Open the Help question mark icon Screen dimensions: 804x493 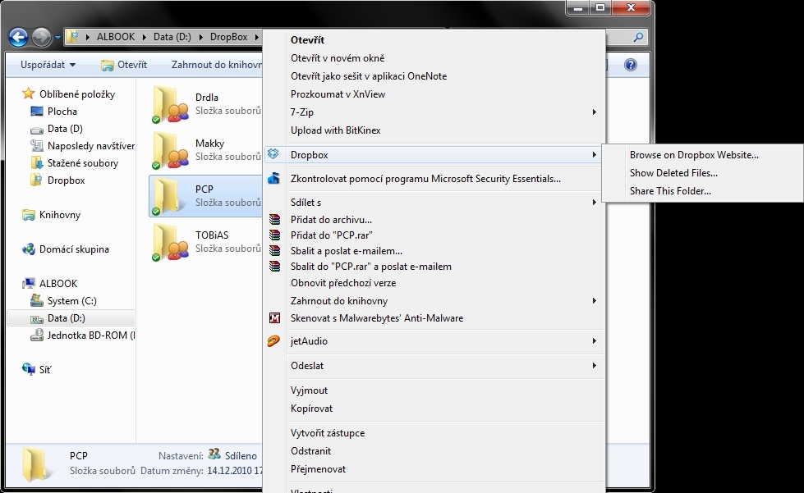click(630, 65)
